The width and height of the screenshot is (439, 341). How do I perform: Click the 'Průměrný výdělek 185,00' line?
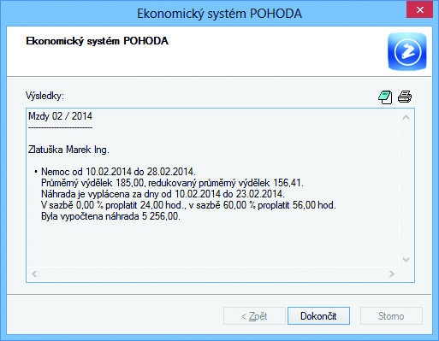(x=172, y=183)
